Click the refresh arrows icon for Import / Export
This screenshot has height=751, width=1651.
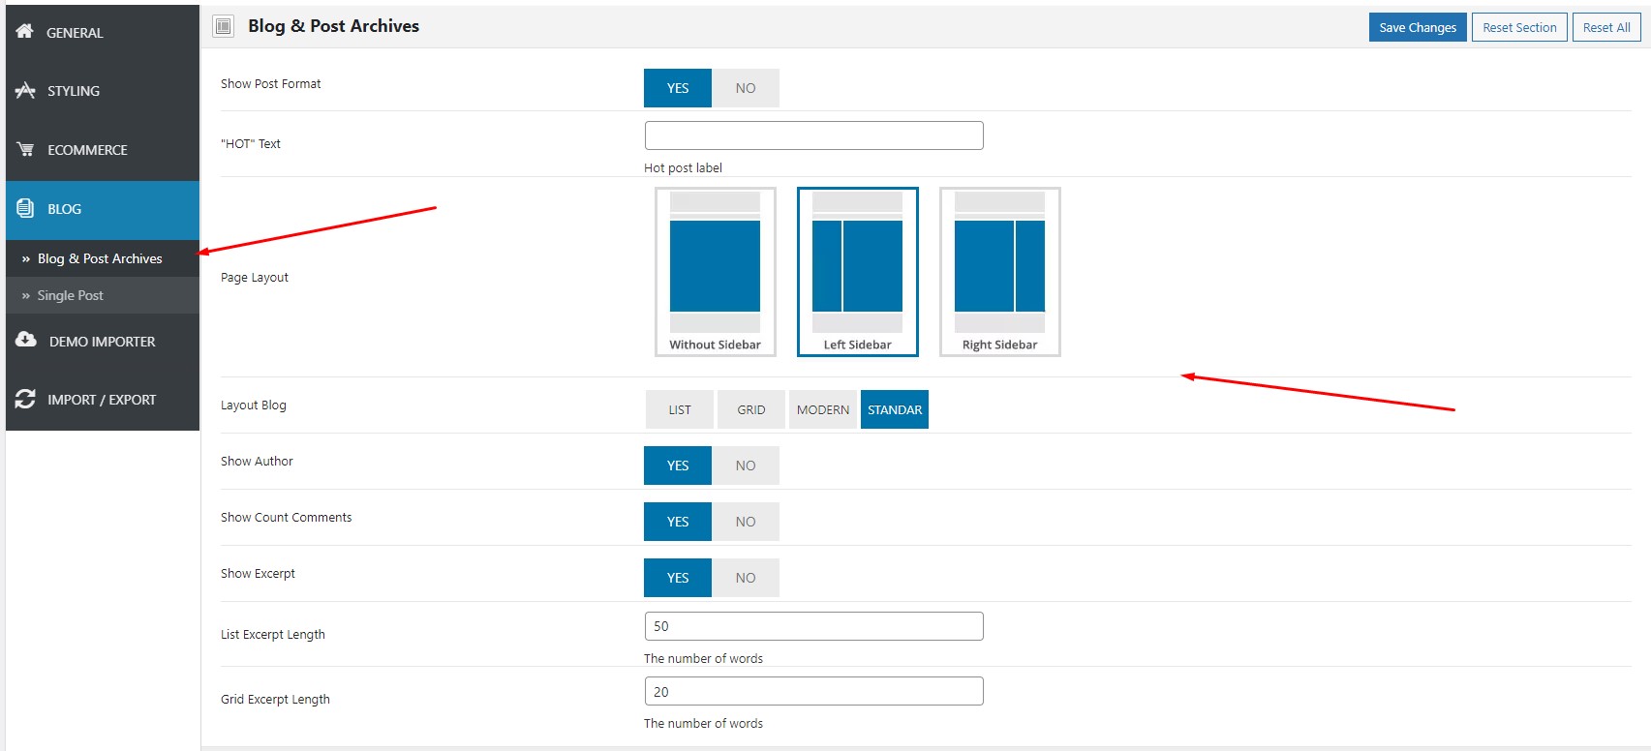coord(25,399)
